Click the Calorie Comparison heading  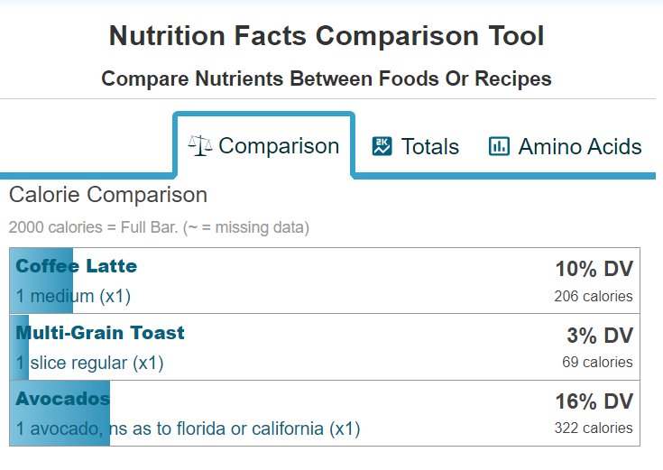(108, 195)
